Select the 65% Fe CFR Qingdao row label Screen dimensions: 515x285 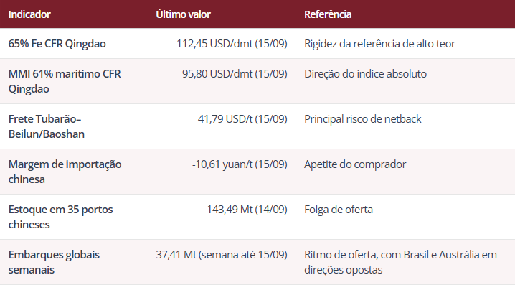57,44
